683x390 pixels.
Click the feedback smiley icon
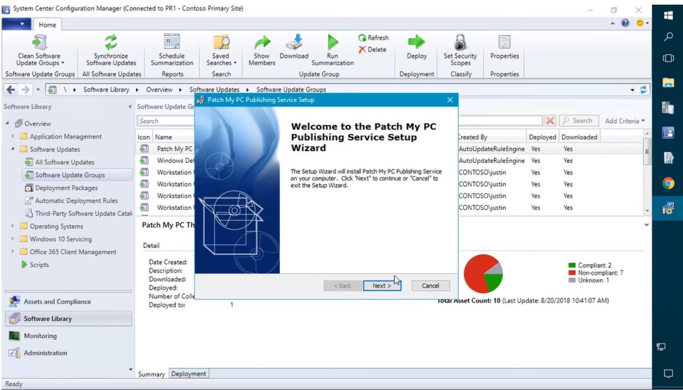[640, 23]
